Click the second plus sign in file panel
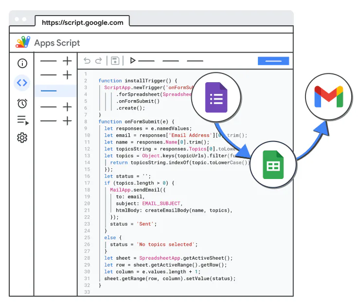Viewport: 360px width, 303px height. pos(67,75)
